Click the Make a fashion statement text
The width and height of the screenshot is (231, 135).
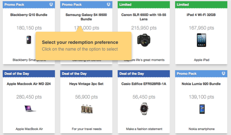[144, 129]
